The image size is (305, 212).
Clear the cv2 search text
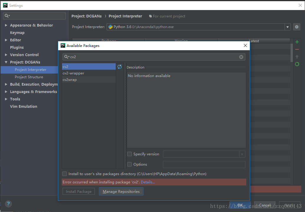241,57
